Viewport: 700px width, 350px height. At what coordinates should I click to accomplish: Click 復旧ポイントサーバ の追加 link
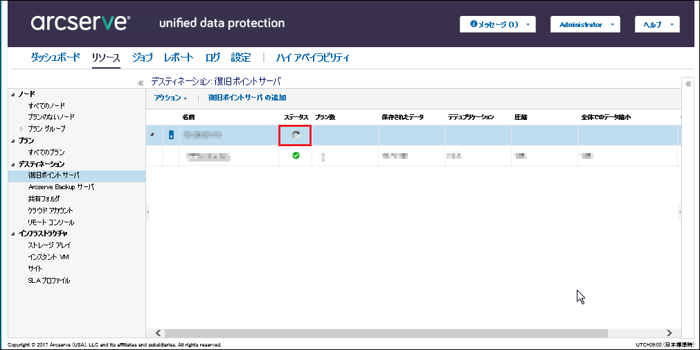pos(247,98)
